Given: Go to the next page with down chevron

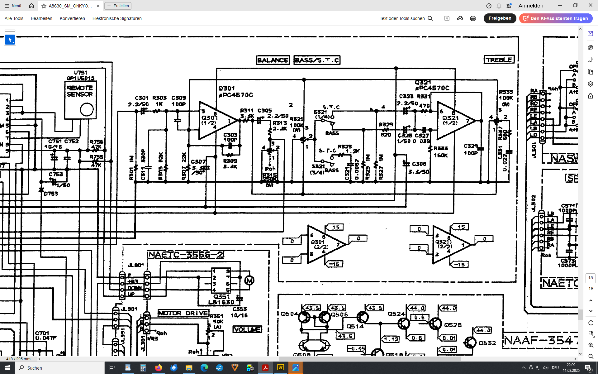Looking at the screenshot, I should coord(591,311).
